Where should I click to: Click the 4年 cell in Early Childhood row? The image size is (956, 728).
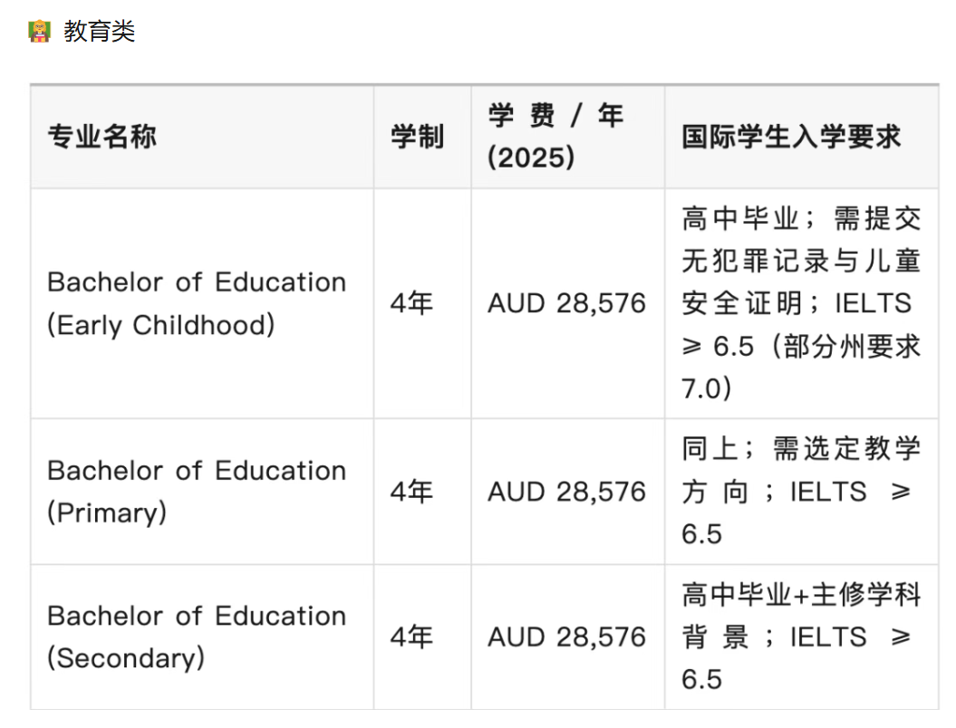[x=411, y=303]
